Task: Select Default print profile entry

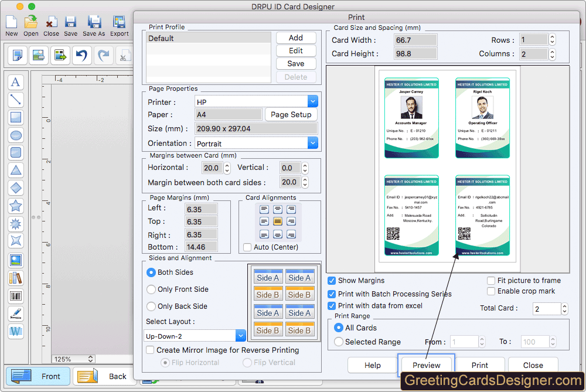Action: pos(209,38)
